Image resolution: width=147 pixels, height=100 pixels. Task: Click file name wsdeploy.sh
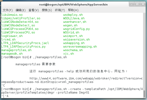[73, 15]
